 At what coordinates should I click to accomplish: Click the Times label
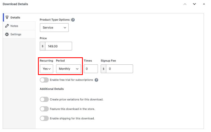pyautogui.click(x=88, y=61)
